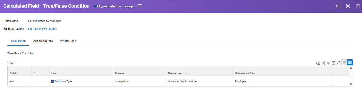Image resolution: width=362 pixels, height=109 pixels.
Task: Switch to compact grid density view
Action: [344, 62]
